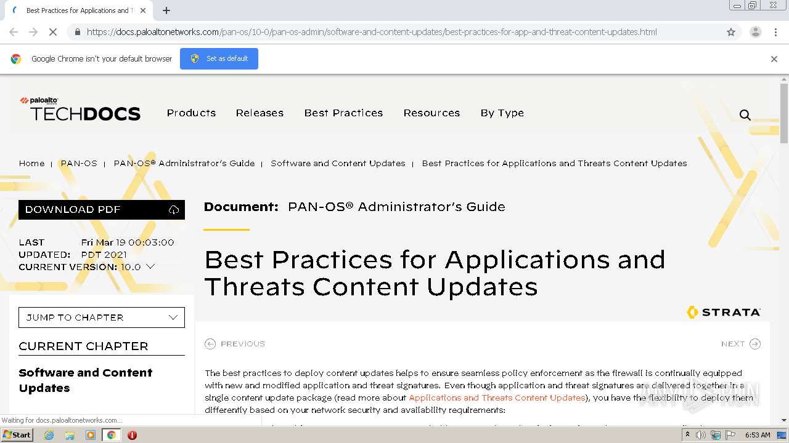The image size is (789, 443).
Task: Open the By Type menu
Action: coord(502,113)
